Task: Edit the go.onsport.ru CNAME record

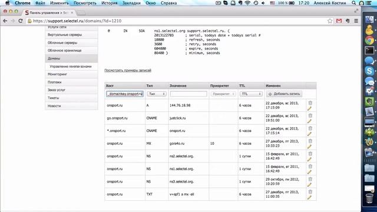Action: click(309, 121)
